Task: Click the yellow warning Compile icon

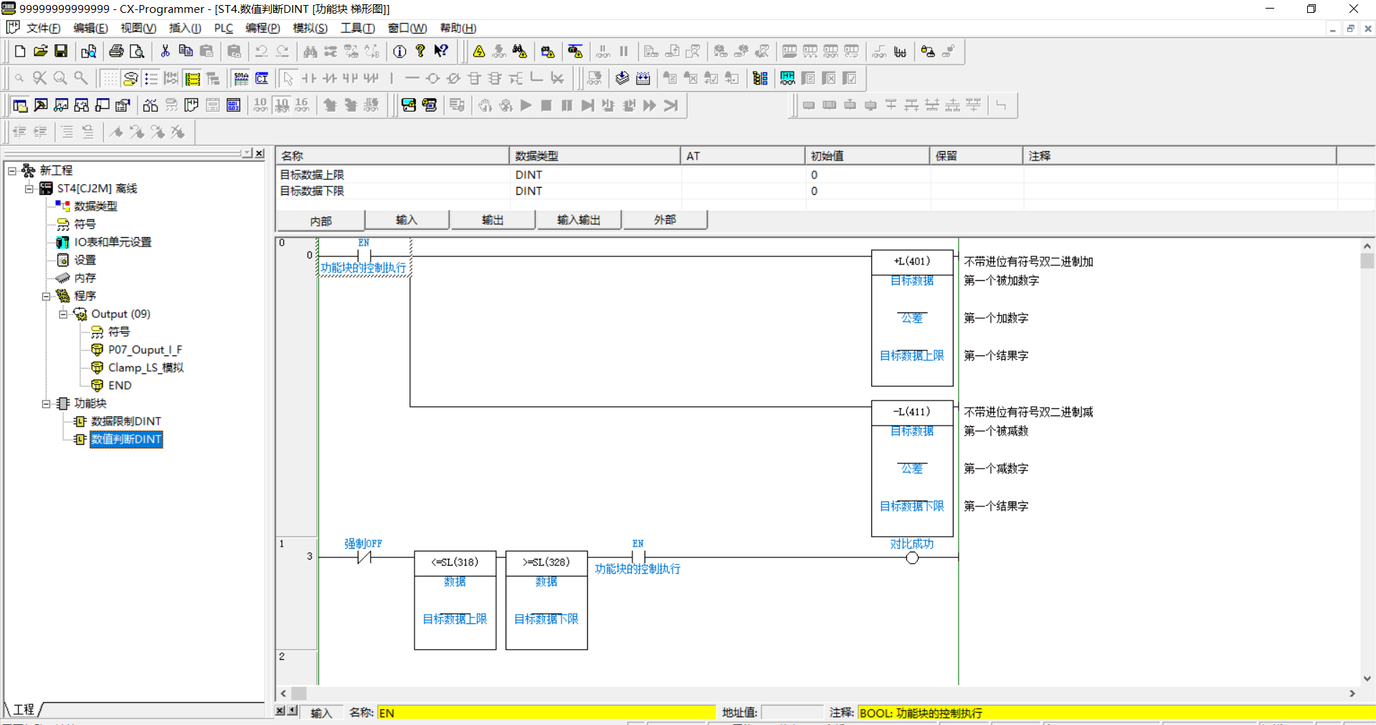Action: pyautogui.click(x=479, y=51)
